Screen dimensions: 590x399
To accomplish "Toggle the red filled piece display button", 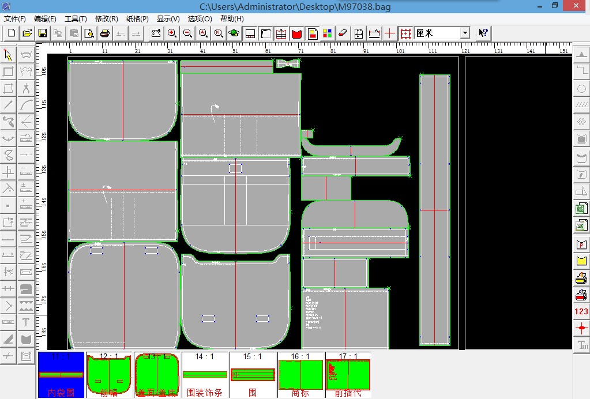I will click(x=296, y=33).
